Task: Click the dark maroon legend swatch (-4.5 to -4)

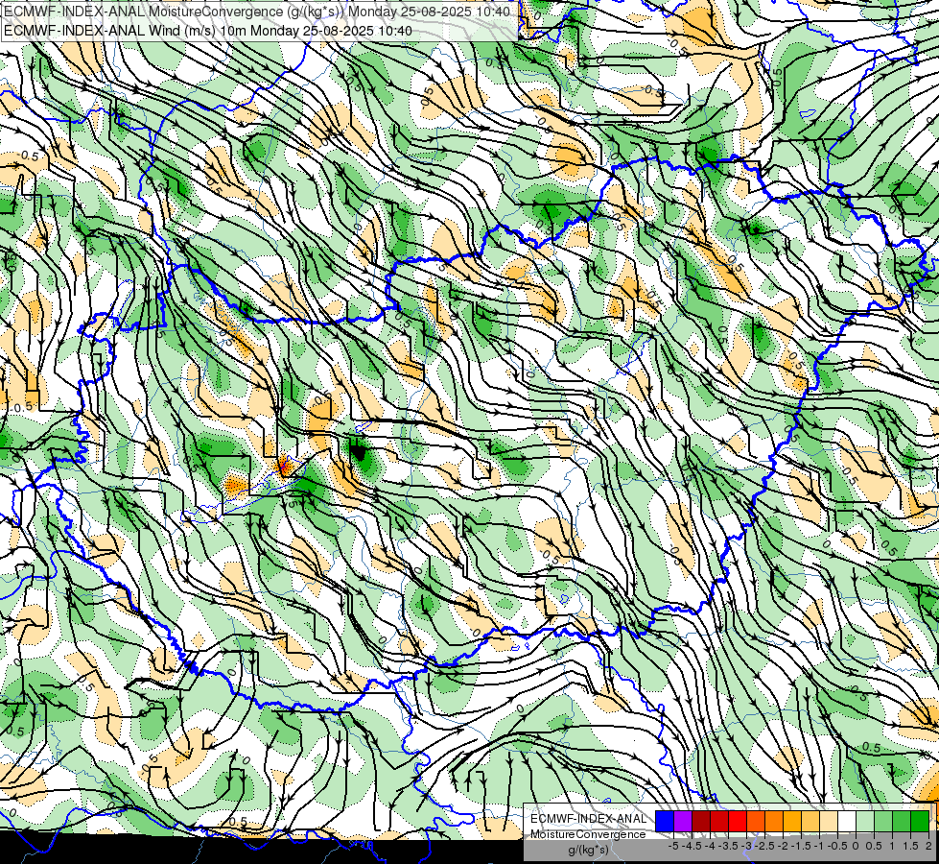Action: (701, 821)
